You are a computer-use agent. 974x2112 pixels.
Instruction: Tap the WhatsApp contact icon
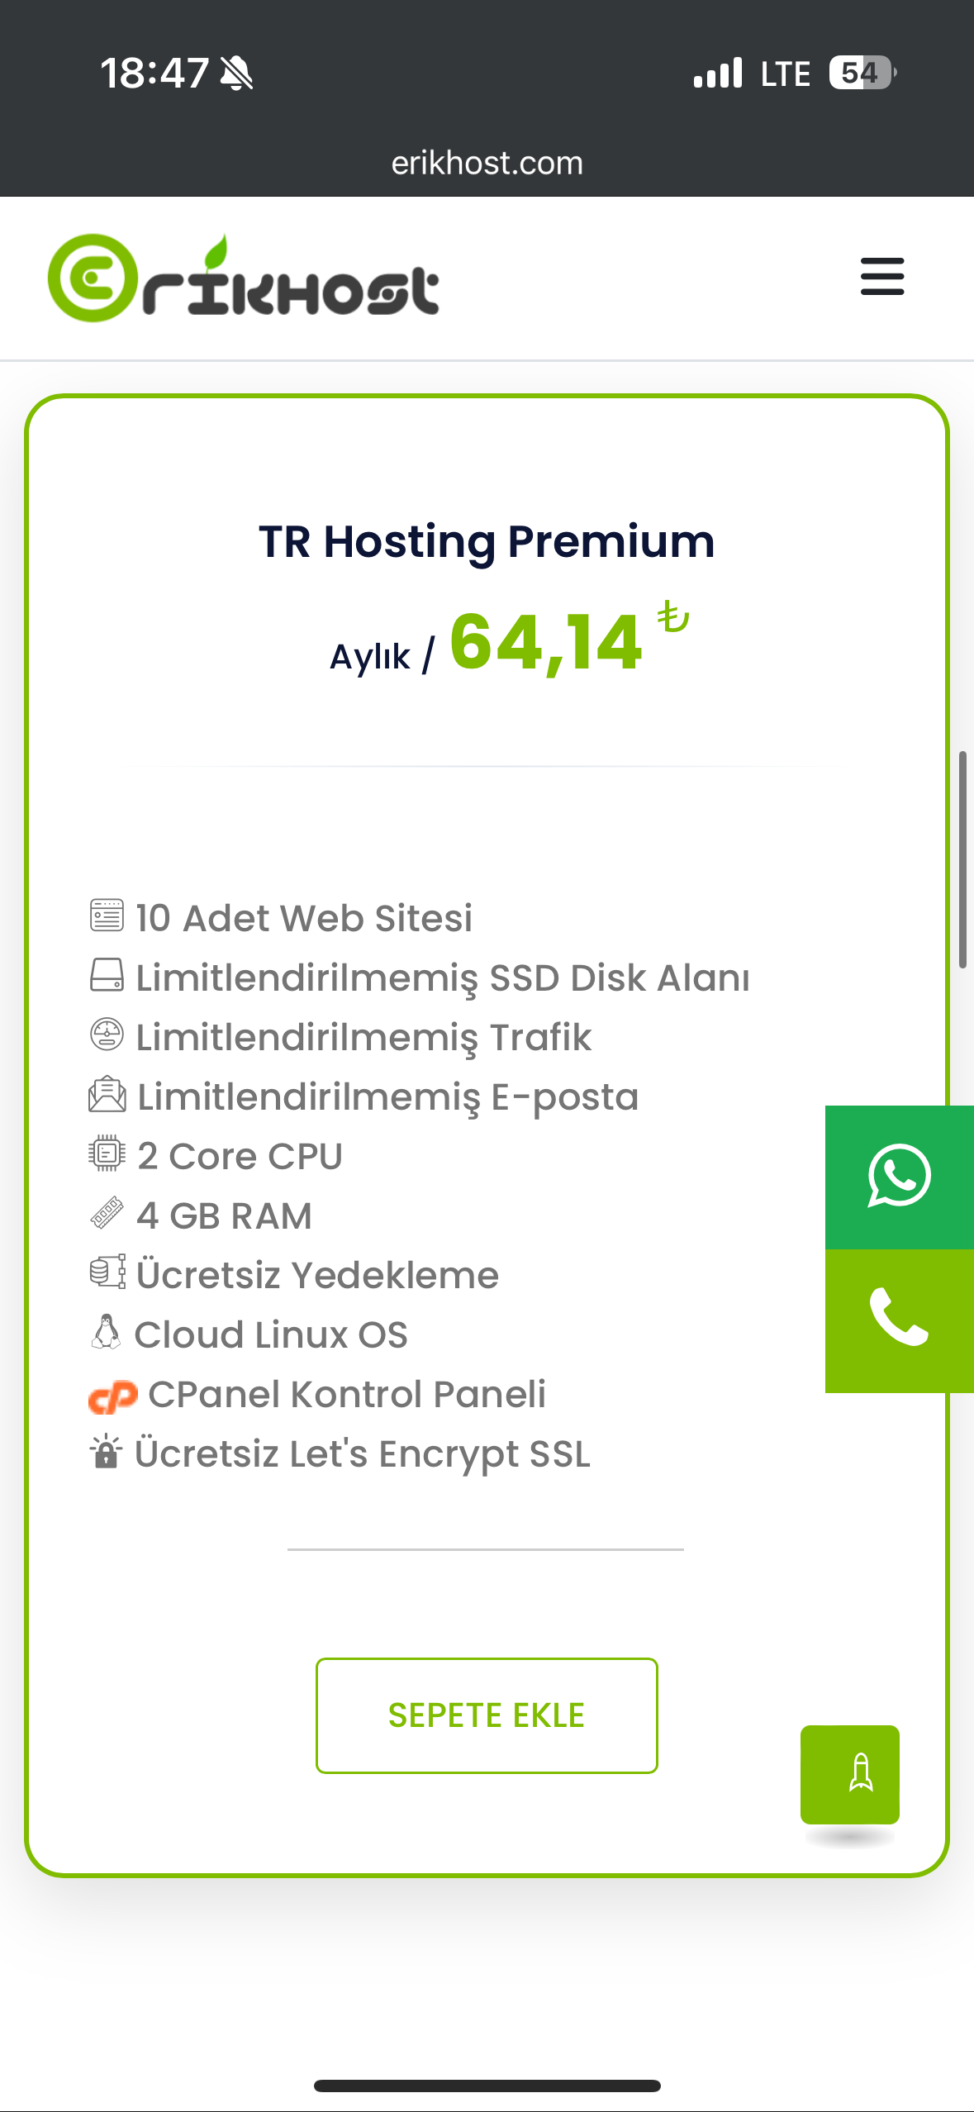coord(900,1177)
